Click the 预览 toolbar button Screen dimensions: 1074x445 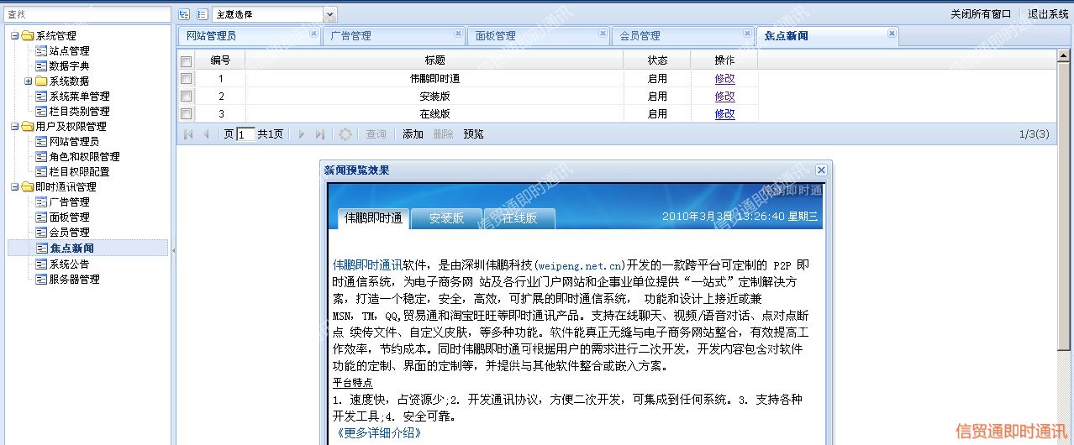coord(474,134)
